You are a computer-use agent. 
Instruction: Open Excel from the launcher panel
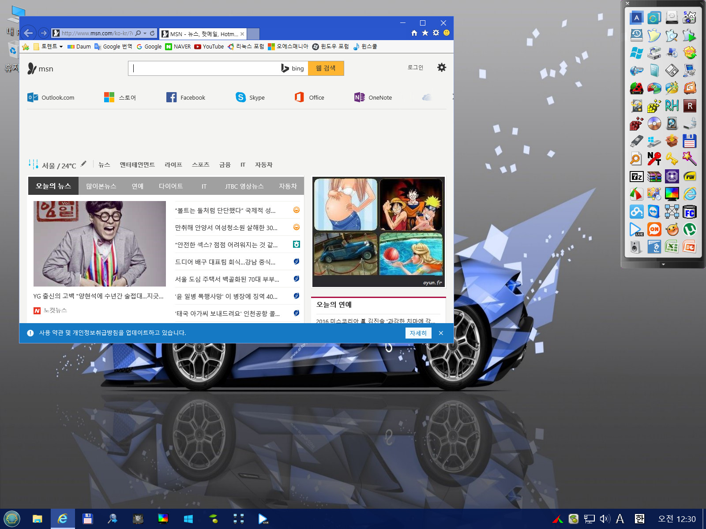(672, 247)
